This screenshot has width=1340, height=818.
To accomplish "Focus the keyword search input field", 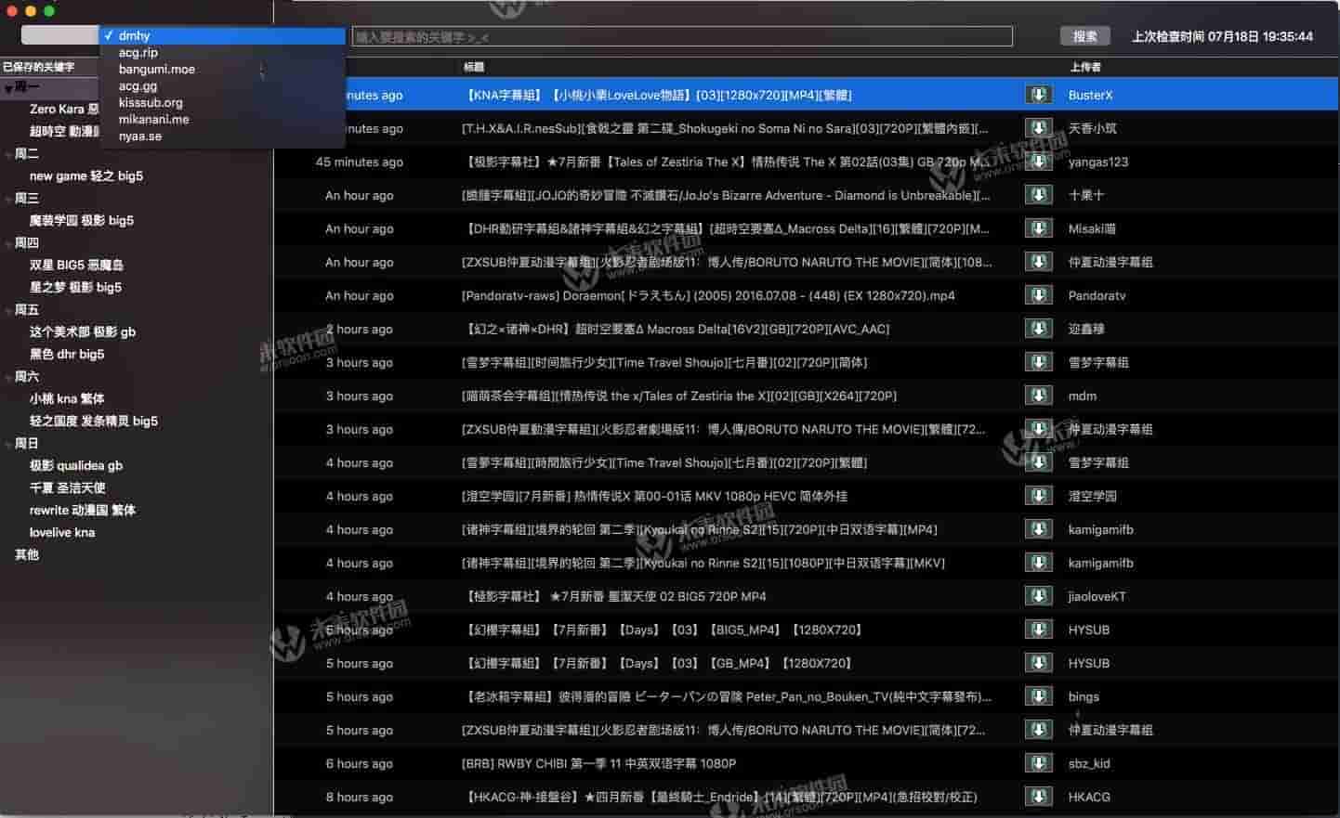I will [682, 37].
